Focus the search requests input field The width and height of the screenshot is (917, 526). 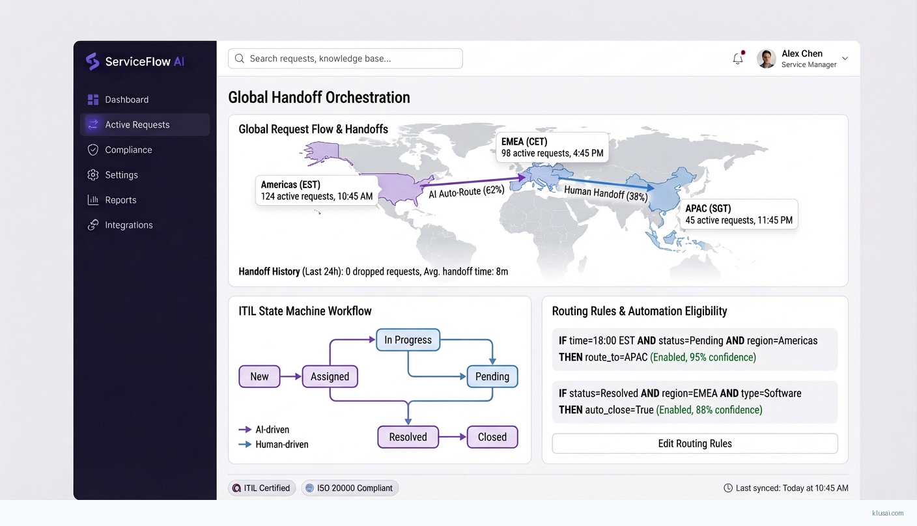pyautogui.click(x=352, y=59)
